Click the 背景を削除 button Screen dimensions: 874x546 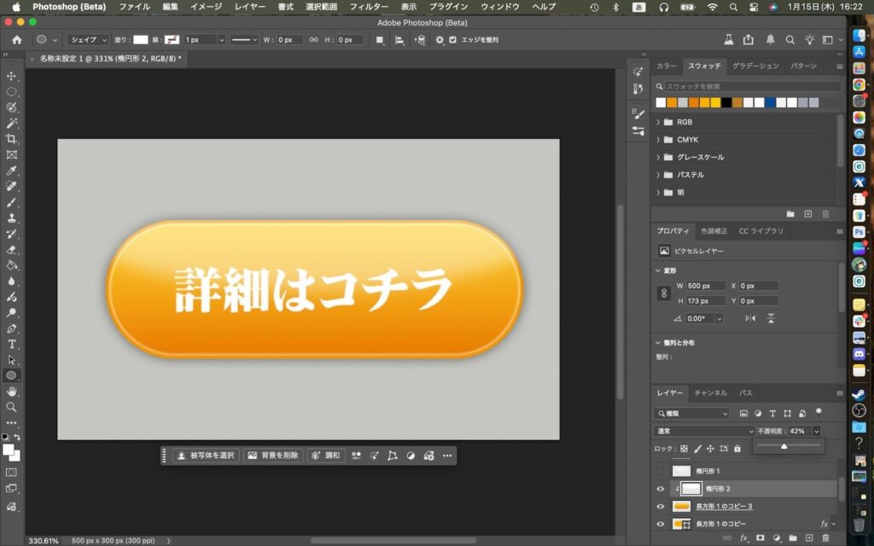[x=273, y=456]
